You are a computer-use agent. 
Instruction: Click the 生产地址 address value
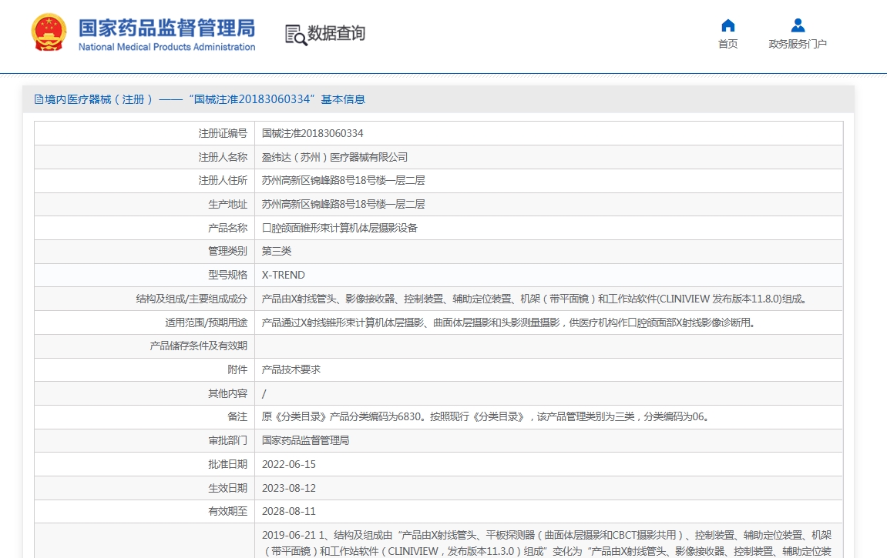pyautogui.click(x=343, y=204)
